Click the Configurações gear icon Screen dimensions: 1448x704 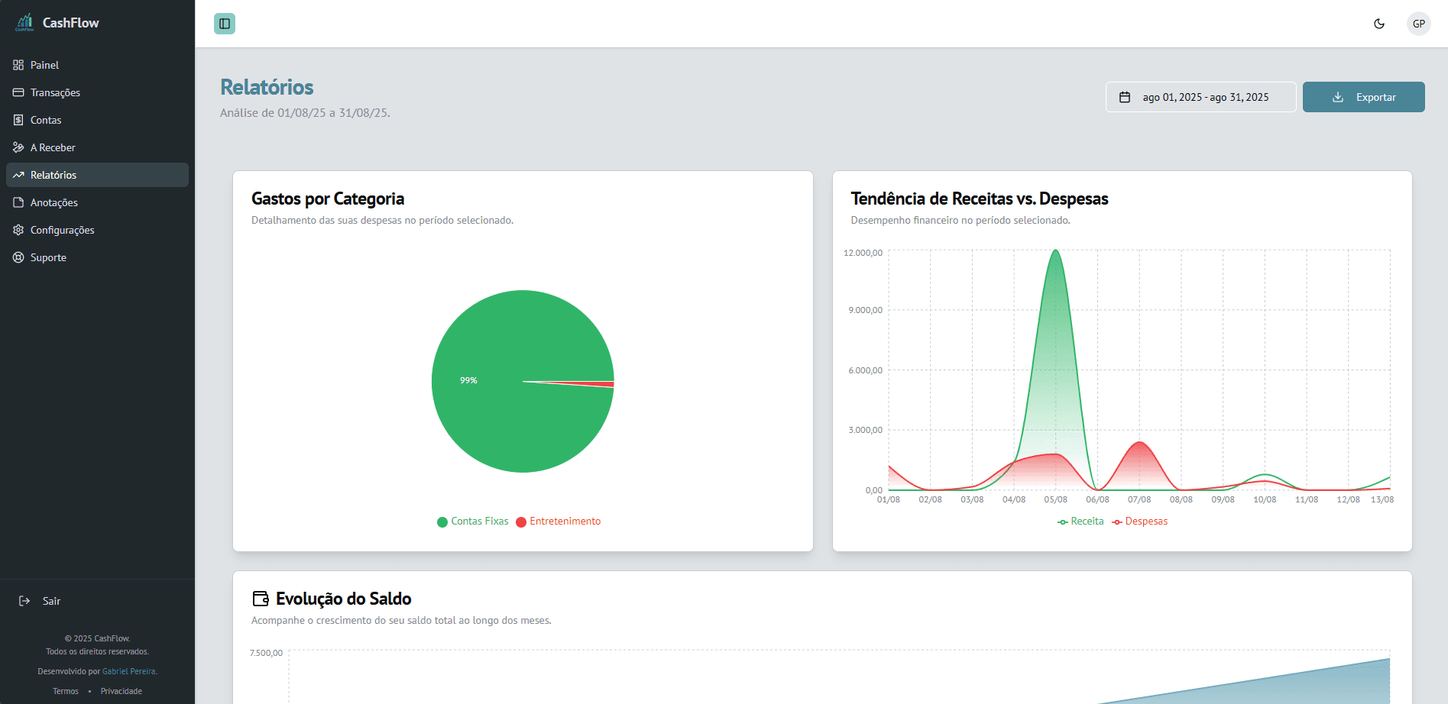point(18,230)
